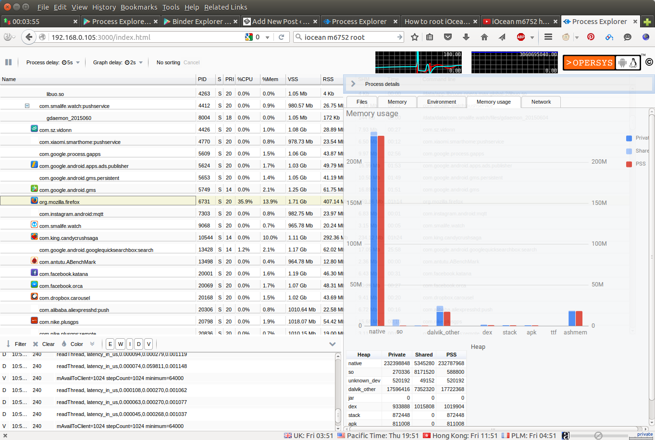Collapse the com.smalife.watch:pushservice tree node
The height and width of the screenshot is (440, 655).
[27, 106]
